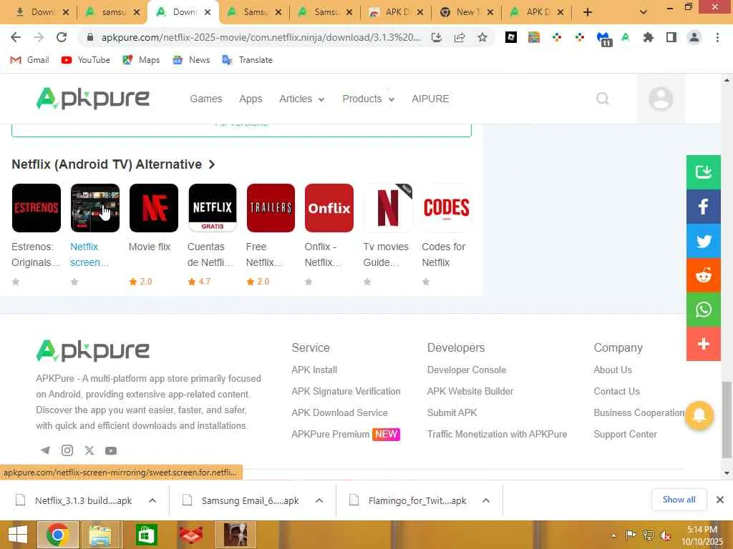
Task: Expand more sharing options plus icon
Action: (703, 344)
